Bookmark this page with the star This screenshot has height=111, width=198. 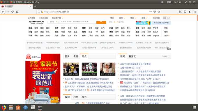pyautogui.click(x=159, y=12)
